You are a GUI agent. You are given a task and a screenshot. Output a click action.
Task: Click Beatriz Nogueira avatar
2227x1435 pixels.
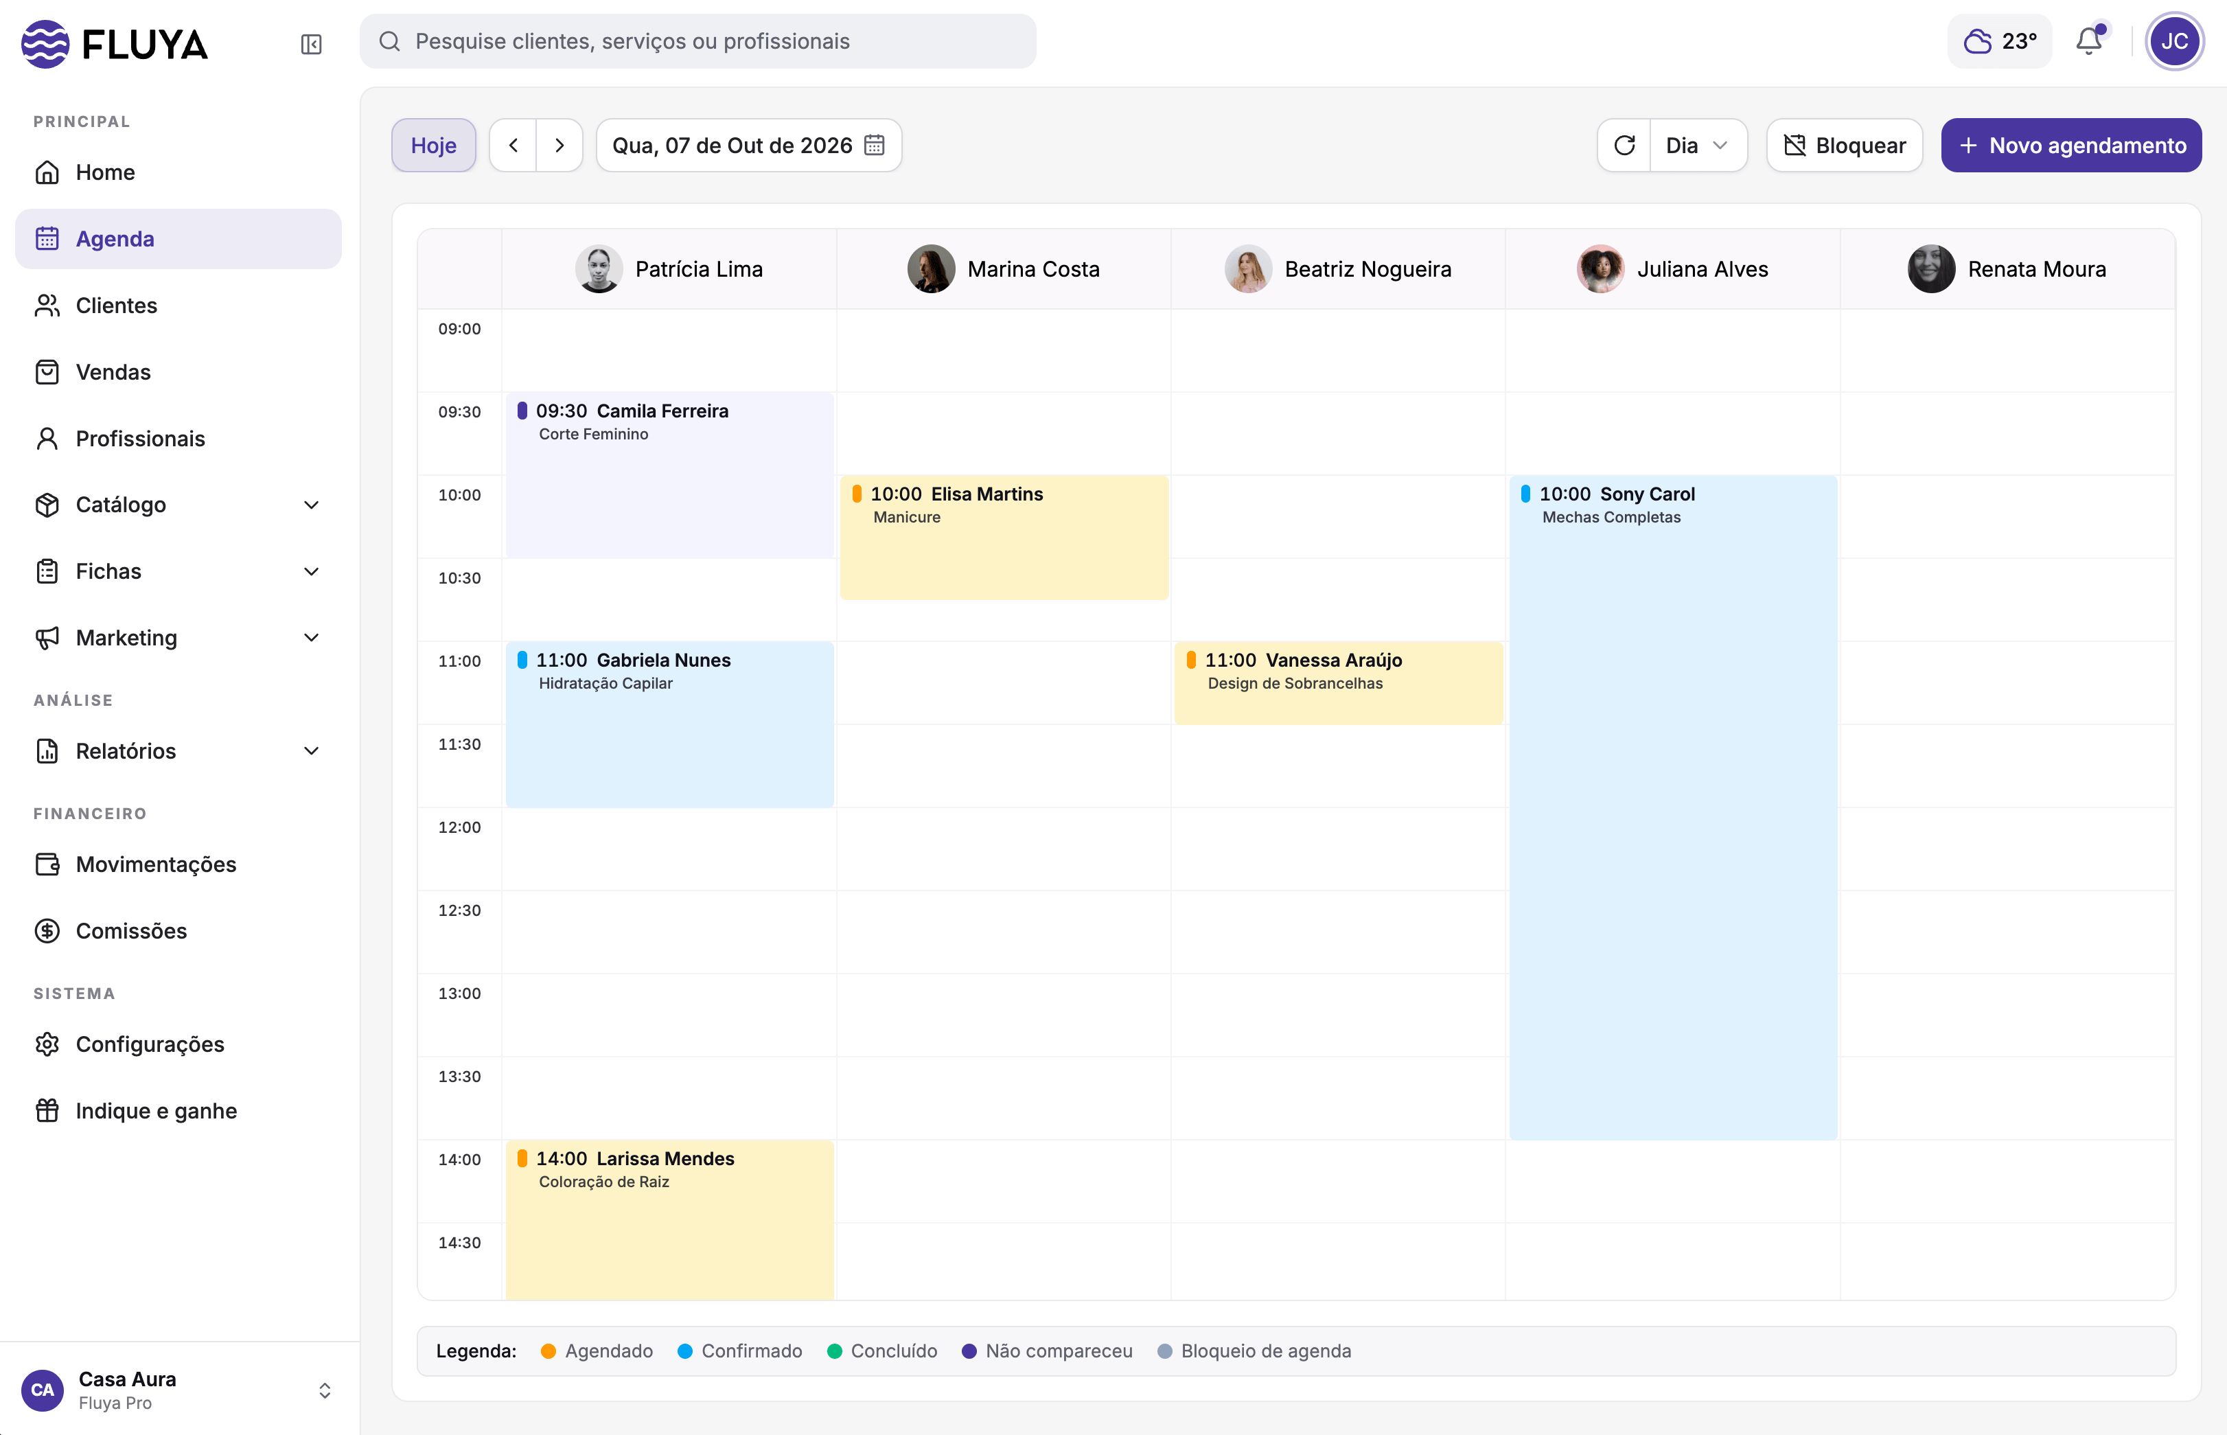pyautogui.click(x=1248, y=269)
